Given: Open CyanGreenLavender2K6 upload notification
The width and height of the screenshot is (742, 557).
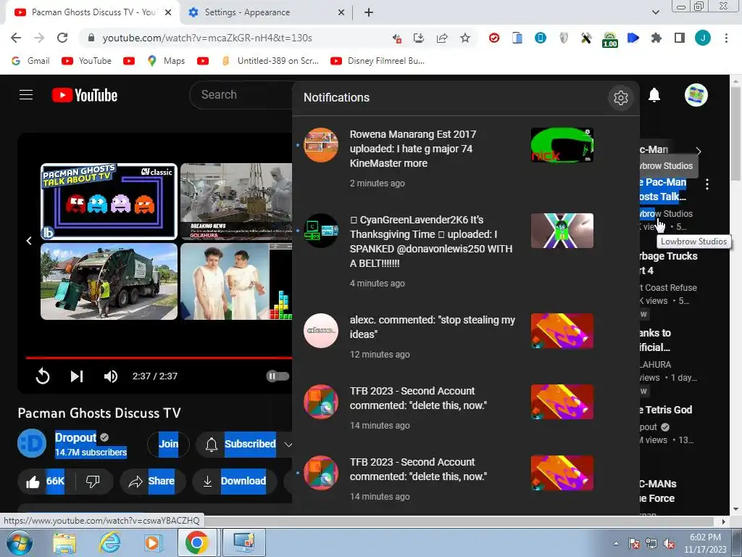Looking at the screenshot, I should pos(466,251).
